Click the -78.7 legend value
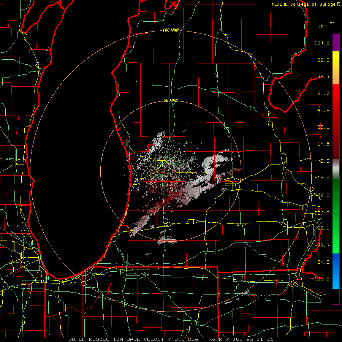Screen dimensions: 342x342 pos(322,245)
